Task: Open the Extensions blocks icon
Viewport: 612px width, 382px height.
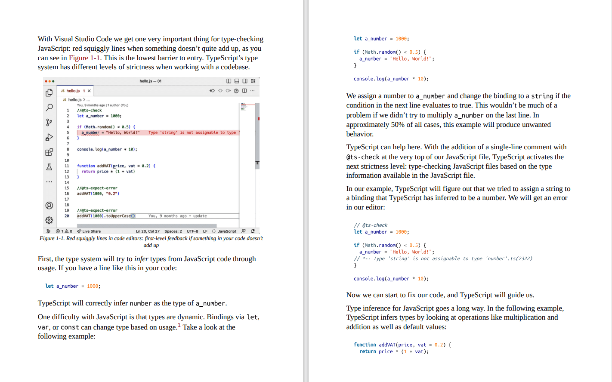Action: [49, 152]
